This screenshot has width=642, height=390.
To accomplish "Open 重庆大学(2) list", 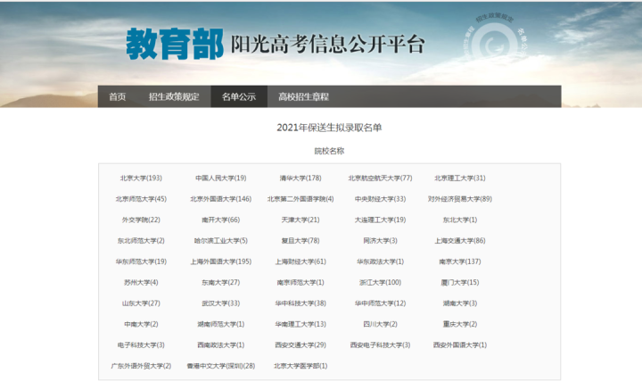I will pos(460,324).
